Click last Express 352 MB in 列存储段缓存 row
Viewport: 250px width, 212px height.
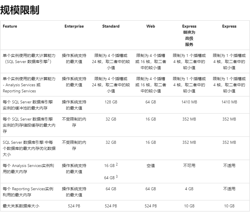point(229,119)
